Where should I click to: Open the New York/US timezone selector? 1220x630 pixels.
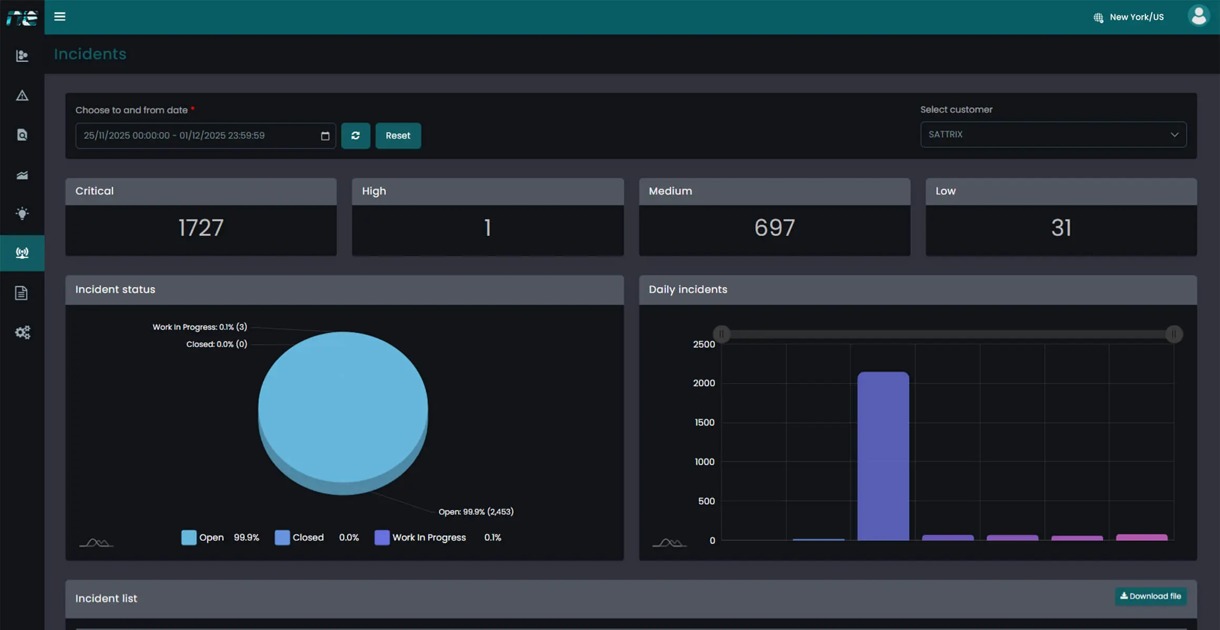tap(1129, 17)
